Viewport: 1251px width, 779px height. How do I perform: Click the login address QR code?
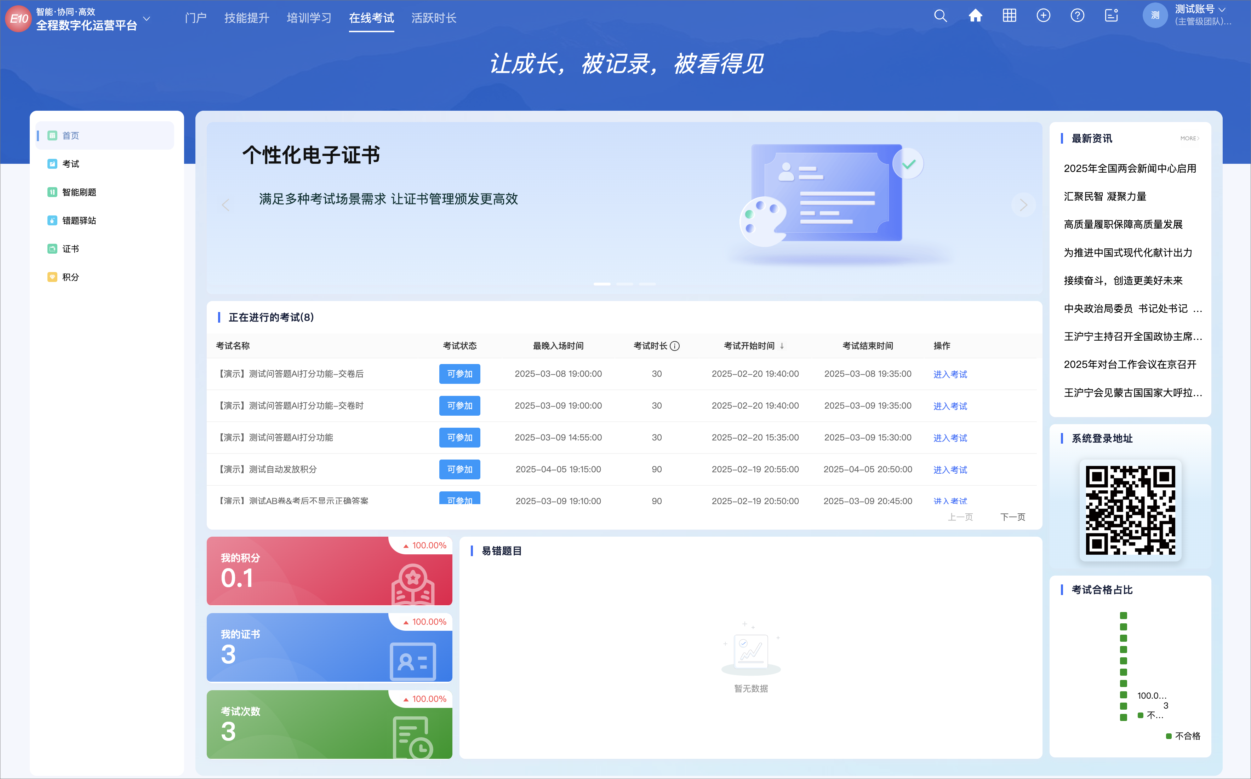point(1130,510)
